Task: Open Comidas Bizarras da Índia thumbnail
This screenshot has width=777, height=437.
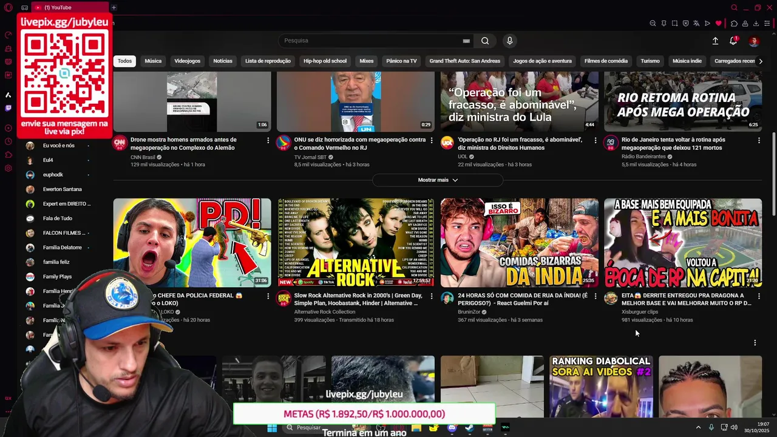Action: tap(520, 242)
